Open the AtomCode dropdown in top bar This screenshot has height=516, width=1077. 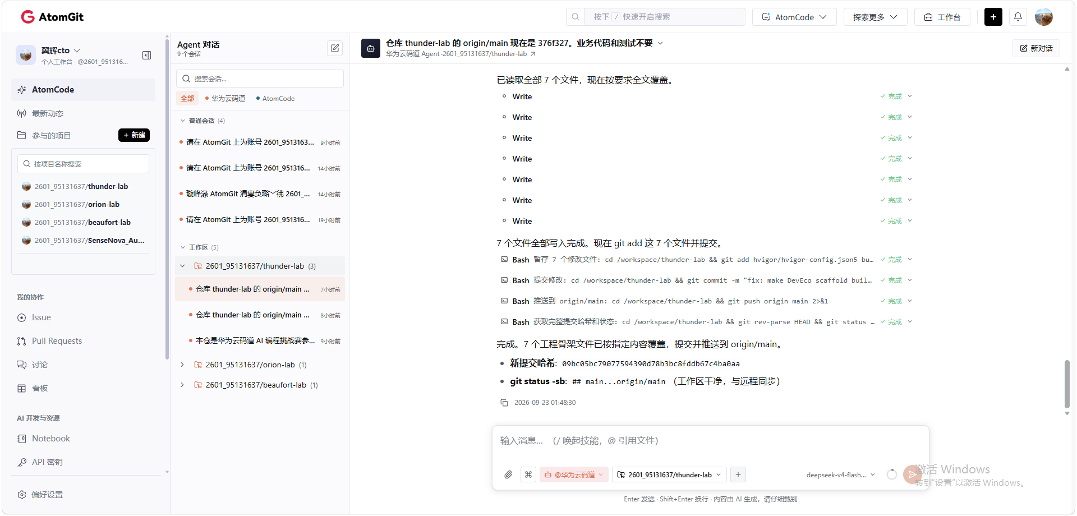pos(794,17)
